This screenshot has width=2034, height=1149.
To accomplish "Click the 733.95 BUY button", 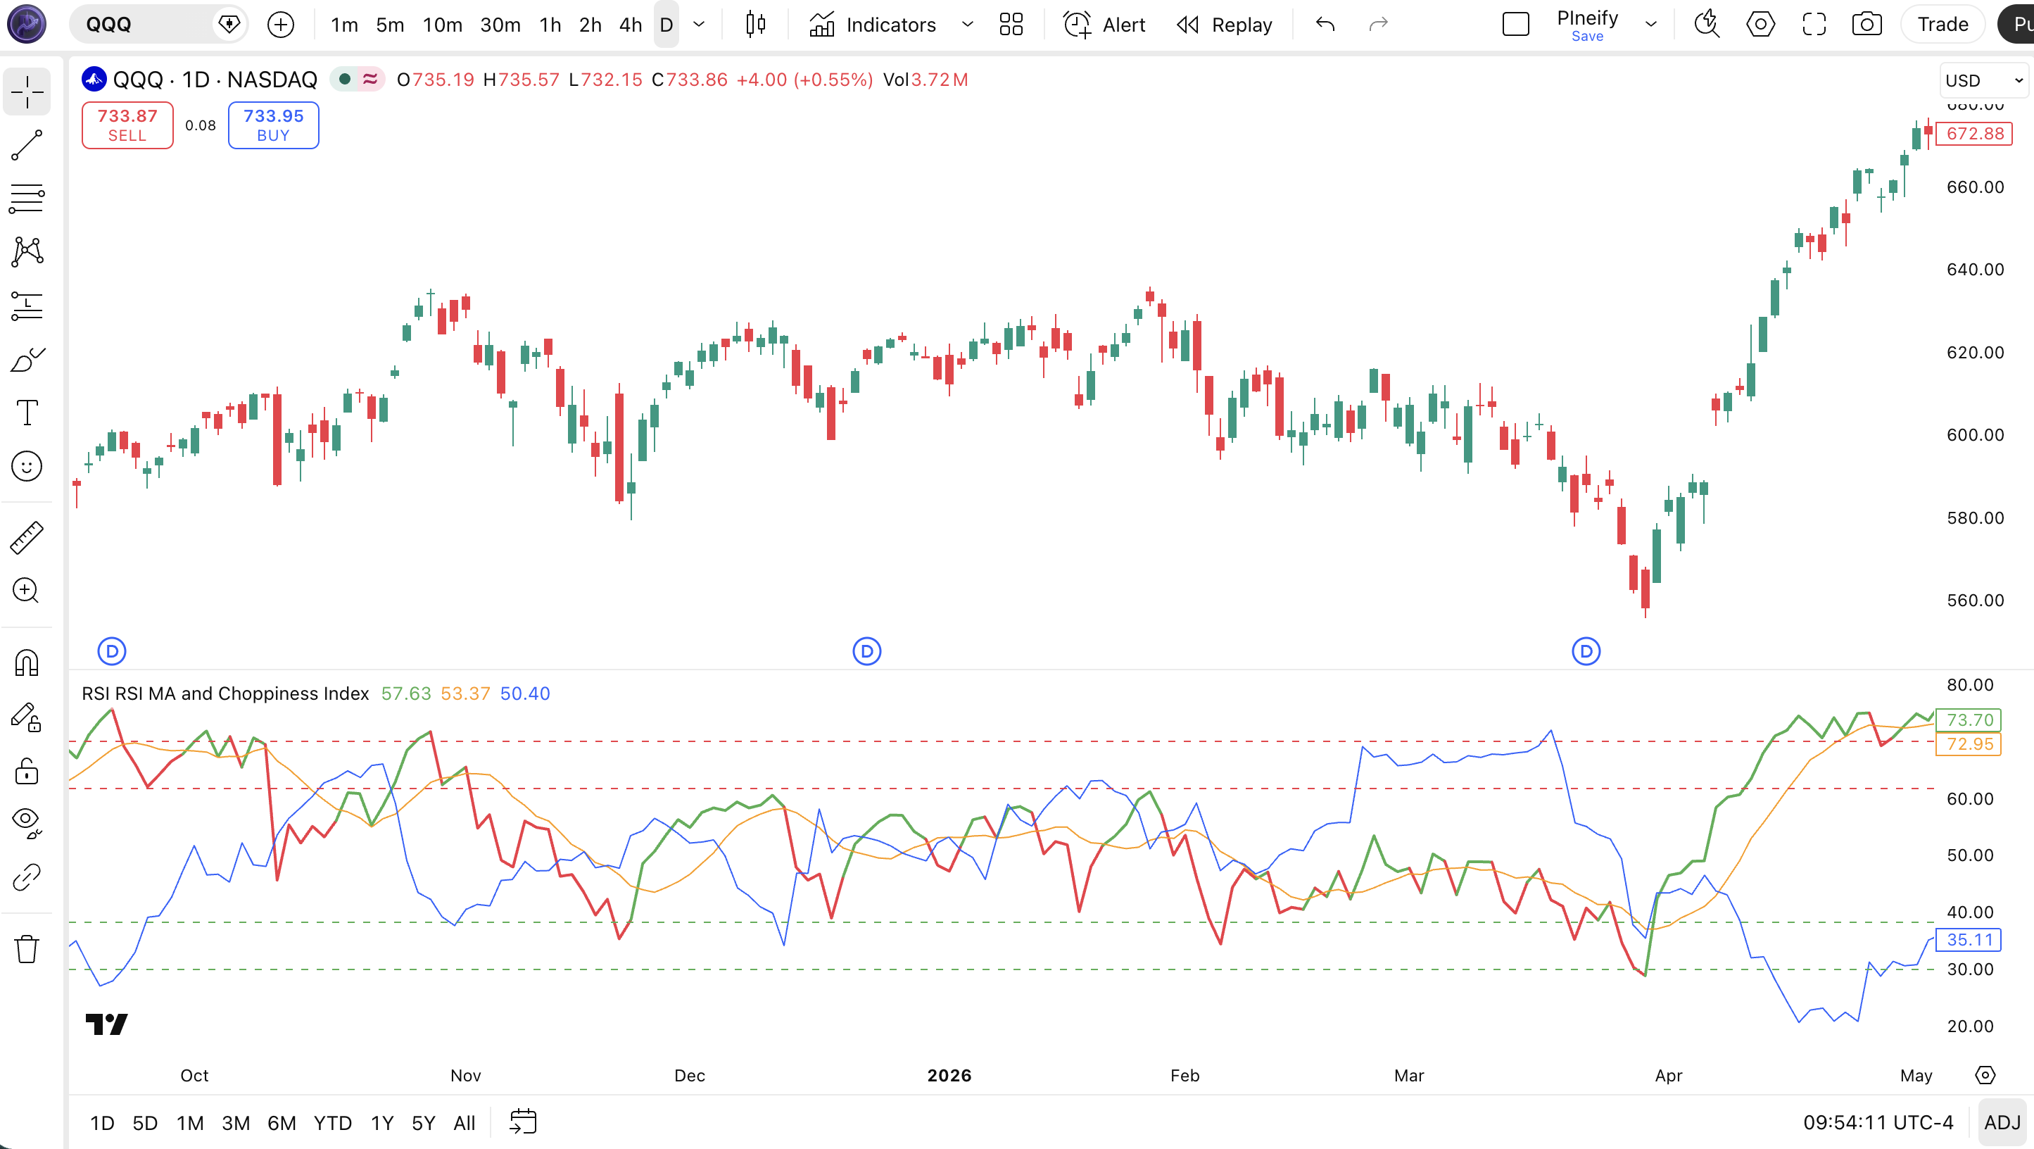I will tap(273, 125).
